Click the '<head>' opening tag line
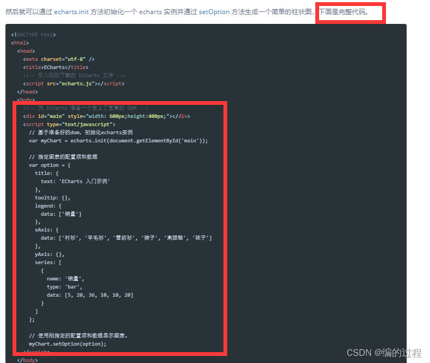 26,51
